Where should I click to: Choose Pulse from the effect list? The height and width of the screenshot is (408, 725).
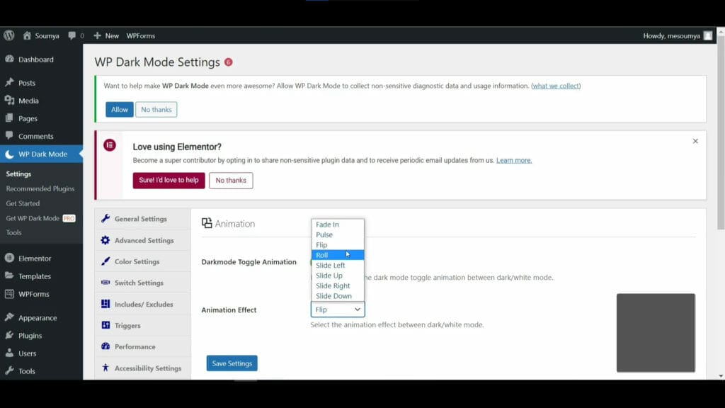(338, 234)
